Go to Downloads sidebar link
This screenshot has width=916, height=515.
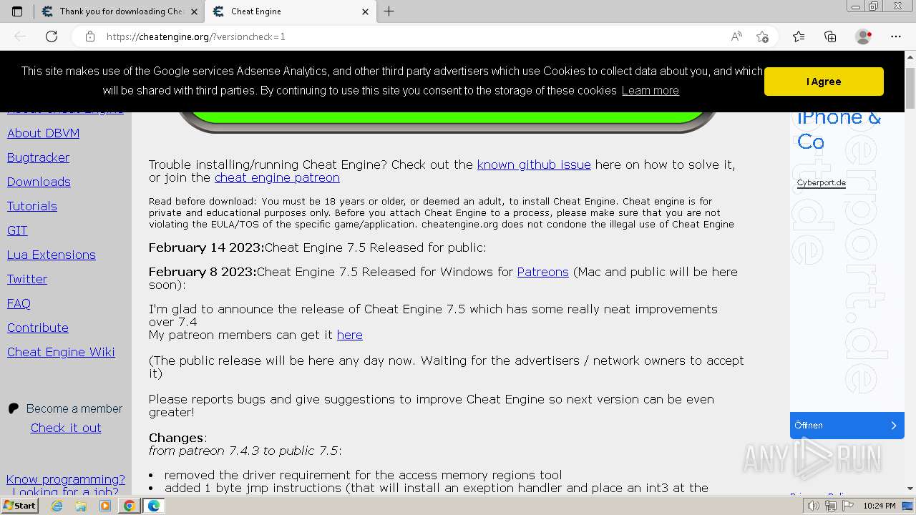(39, 182)
